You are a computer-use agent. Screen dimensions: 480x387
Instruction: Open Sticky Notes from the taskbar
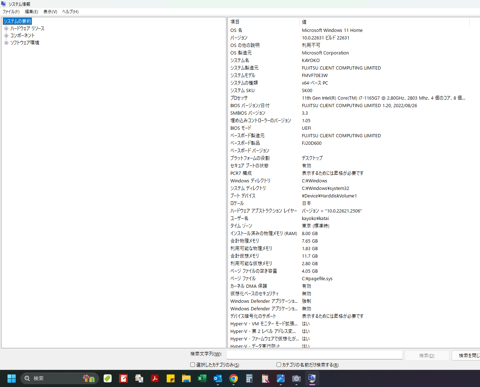click(171, 378)
